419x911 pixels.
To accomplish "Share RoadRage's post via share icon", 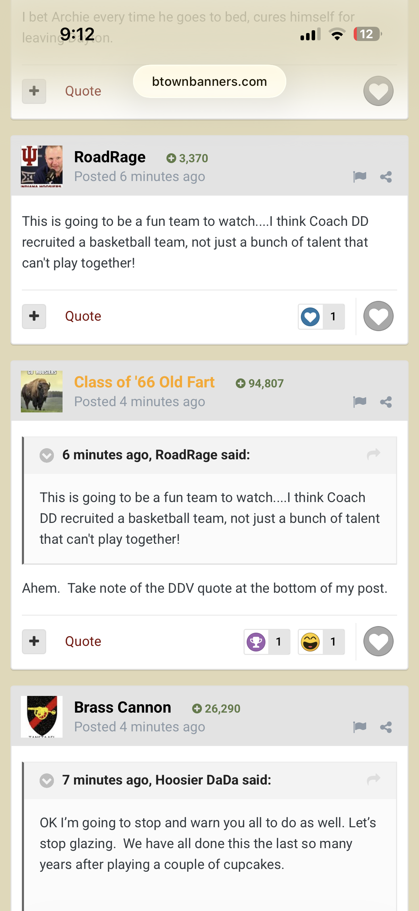I will (x=386, y=177).
